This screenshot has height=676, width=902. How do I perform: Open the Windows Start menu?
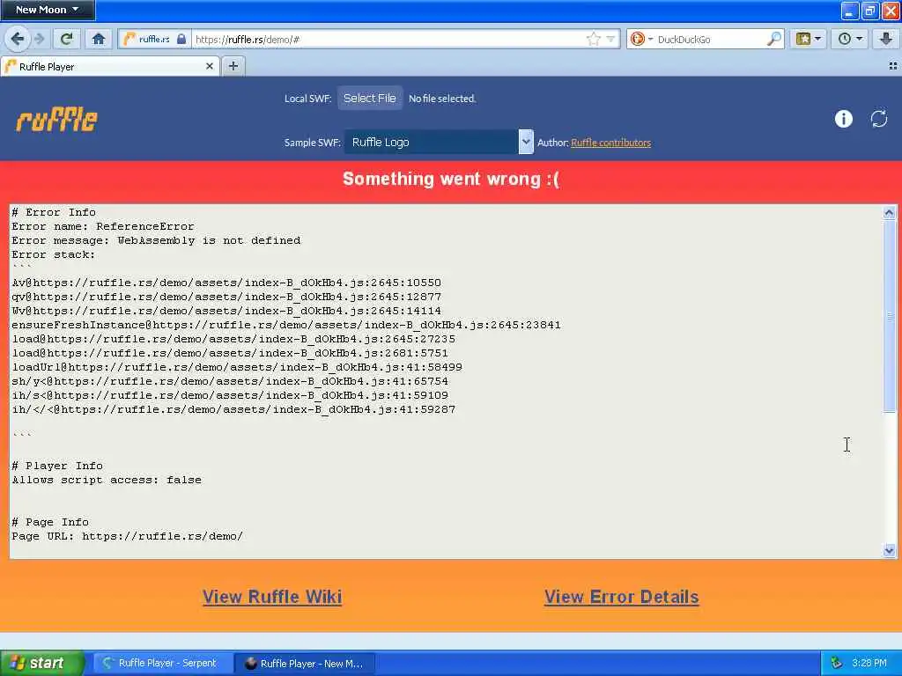tap(41, 663)
